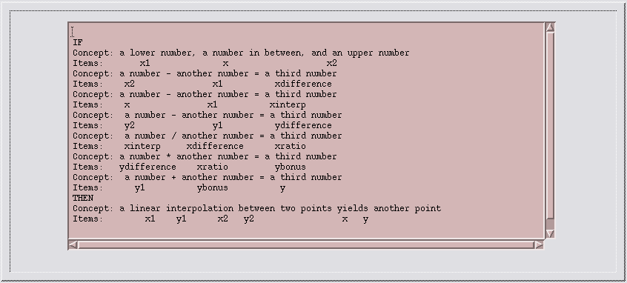Viewport: 627px width, 283px height.
Task: Click the horizontal scrollbar track
Action: pos(306,244)
